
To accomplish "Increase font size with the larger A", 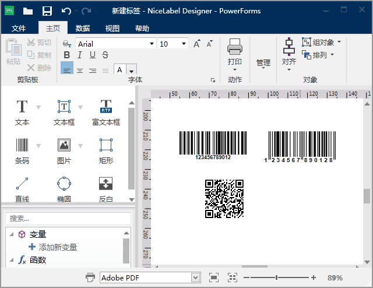I will 197,44.
